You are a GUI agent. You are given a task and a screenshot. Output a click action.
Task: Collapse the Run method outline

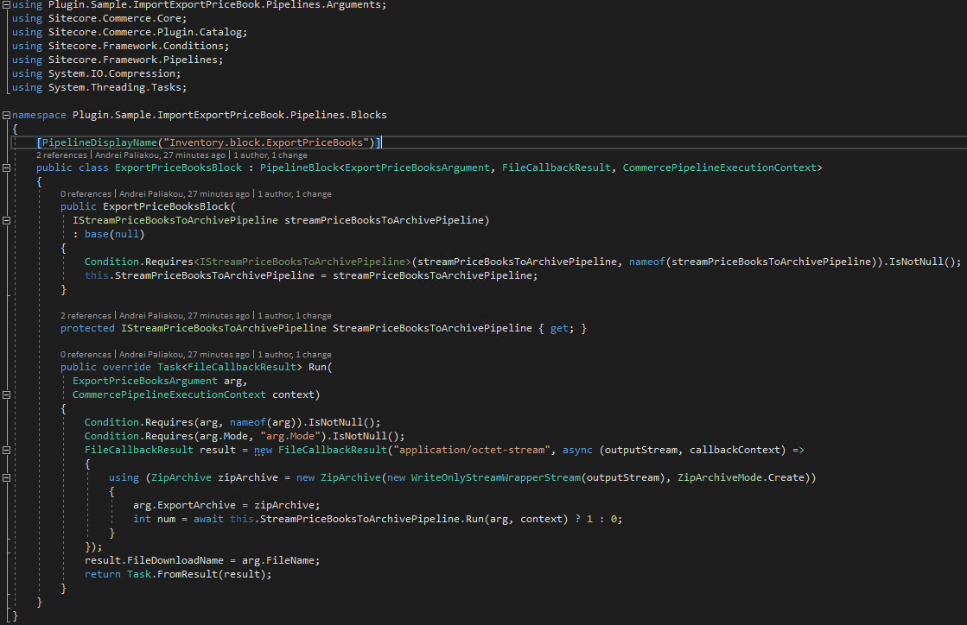click(6, 395)
